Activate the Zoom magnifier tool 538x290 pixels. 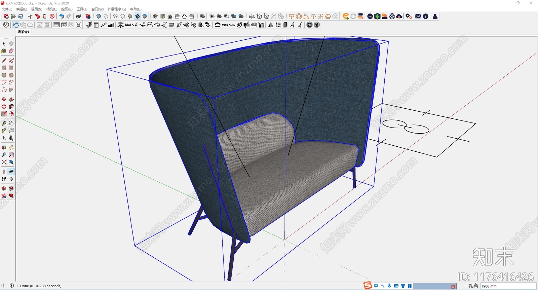4,155
